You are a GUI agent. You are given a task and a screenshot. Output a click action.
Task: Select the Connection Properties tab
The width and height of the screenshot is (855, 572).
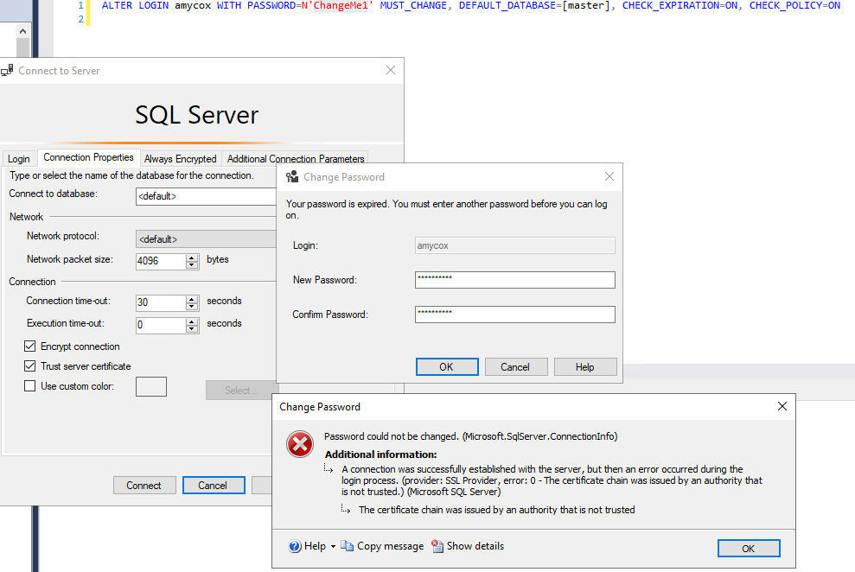point(88,157)
